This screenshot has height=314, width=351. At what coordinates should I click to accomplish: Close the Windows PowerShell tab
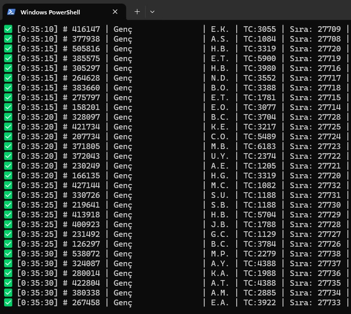click(x=115, y=12)
